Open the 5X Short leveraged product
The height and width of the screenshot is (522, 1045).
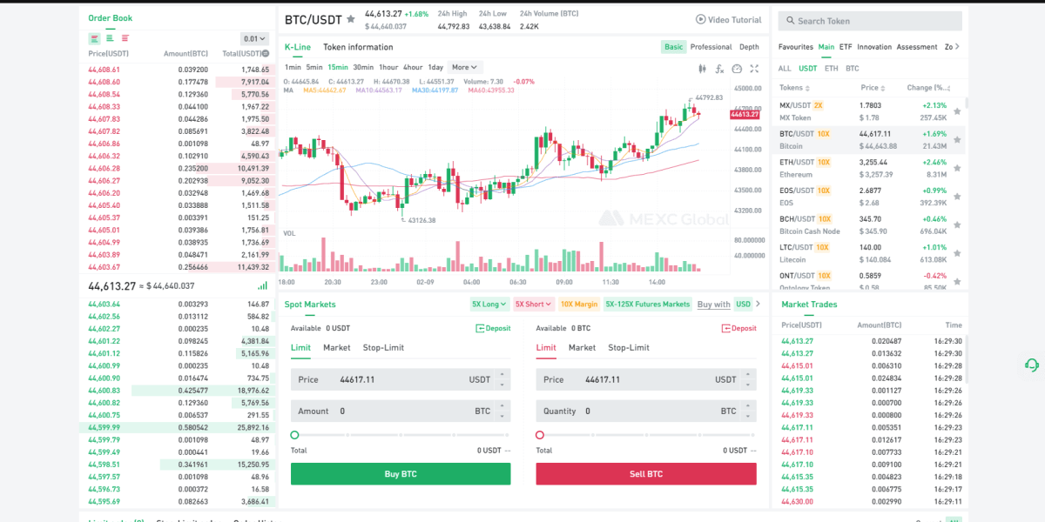533,304
